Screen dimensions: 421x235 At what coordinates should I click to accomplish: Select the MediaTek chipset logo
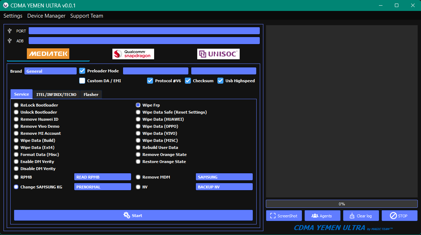(48, 54)
